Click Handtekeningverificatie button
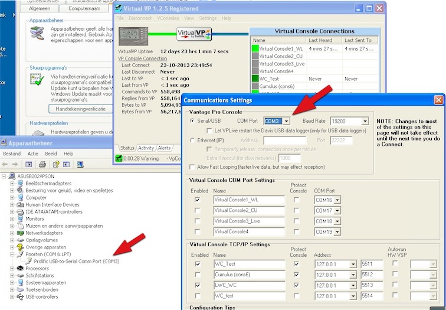Viewport: 446px width, 310px height. [x=80, y=109]
